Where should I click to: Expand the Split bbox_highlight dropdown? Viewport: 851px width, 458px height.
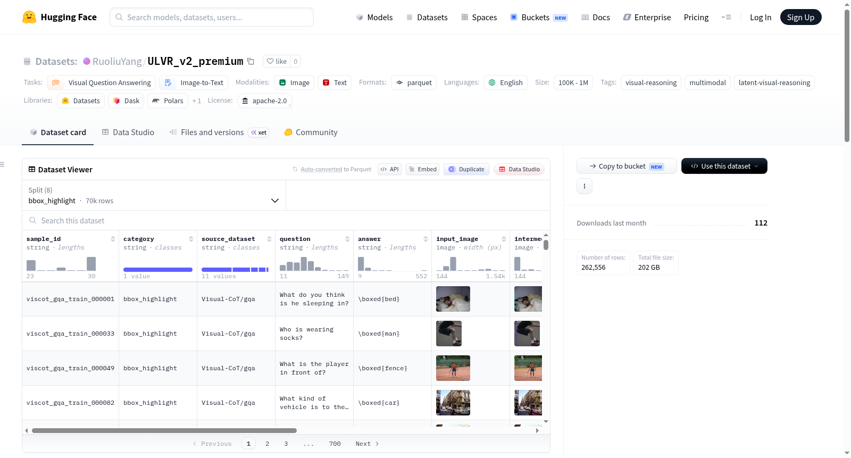tap(154, 195)
